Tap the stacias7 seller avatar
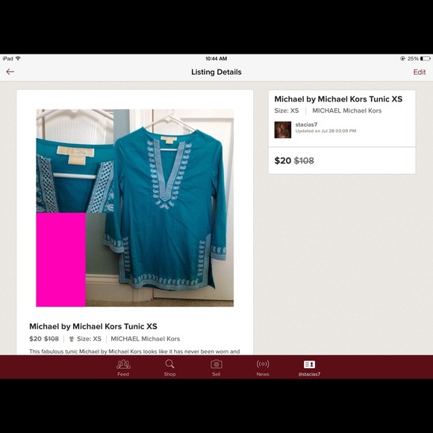This screenshot has width=433, height=433. coord(283,129)
